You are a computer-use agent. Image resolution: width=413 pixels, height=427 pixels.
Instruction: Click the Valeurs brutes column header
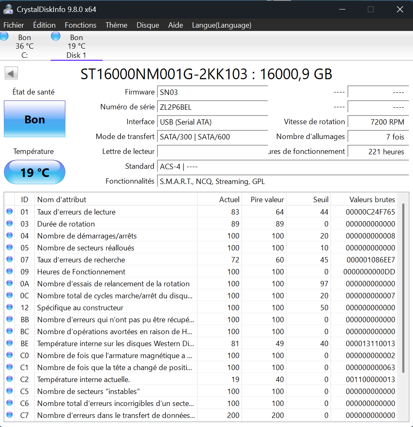[364, 199]
